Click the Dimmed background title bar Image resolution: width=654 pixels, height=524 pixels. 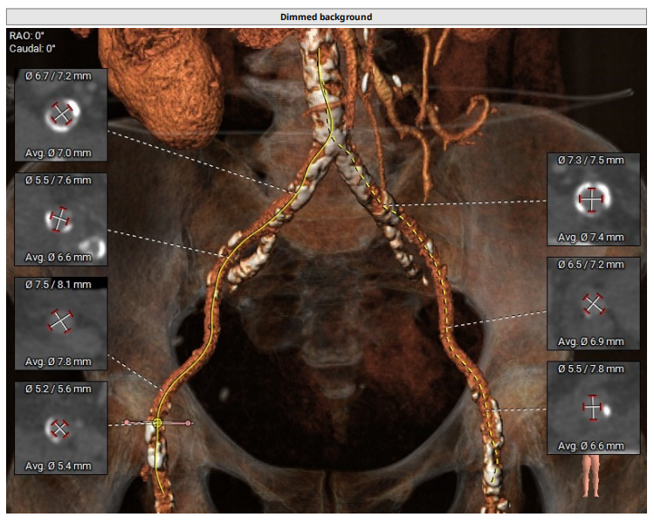click(327, 17)
